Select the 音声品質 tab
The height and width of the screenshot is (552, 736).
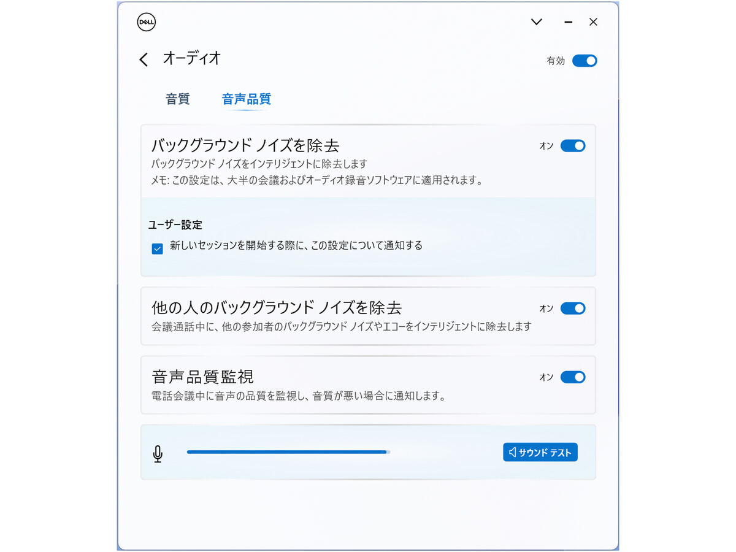(x=246, y=99)
